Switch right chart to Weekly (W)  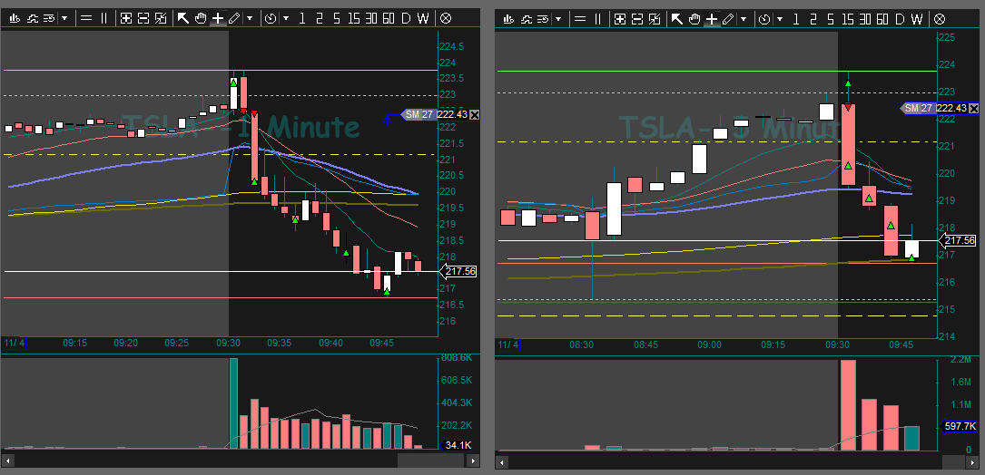tap(917, 19)
